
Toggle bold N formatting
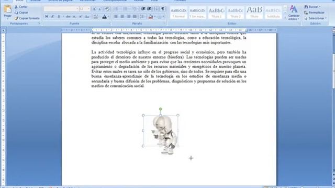click(47, 17)
